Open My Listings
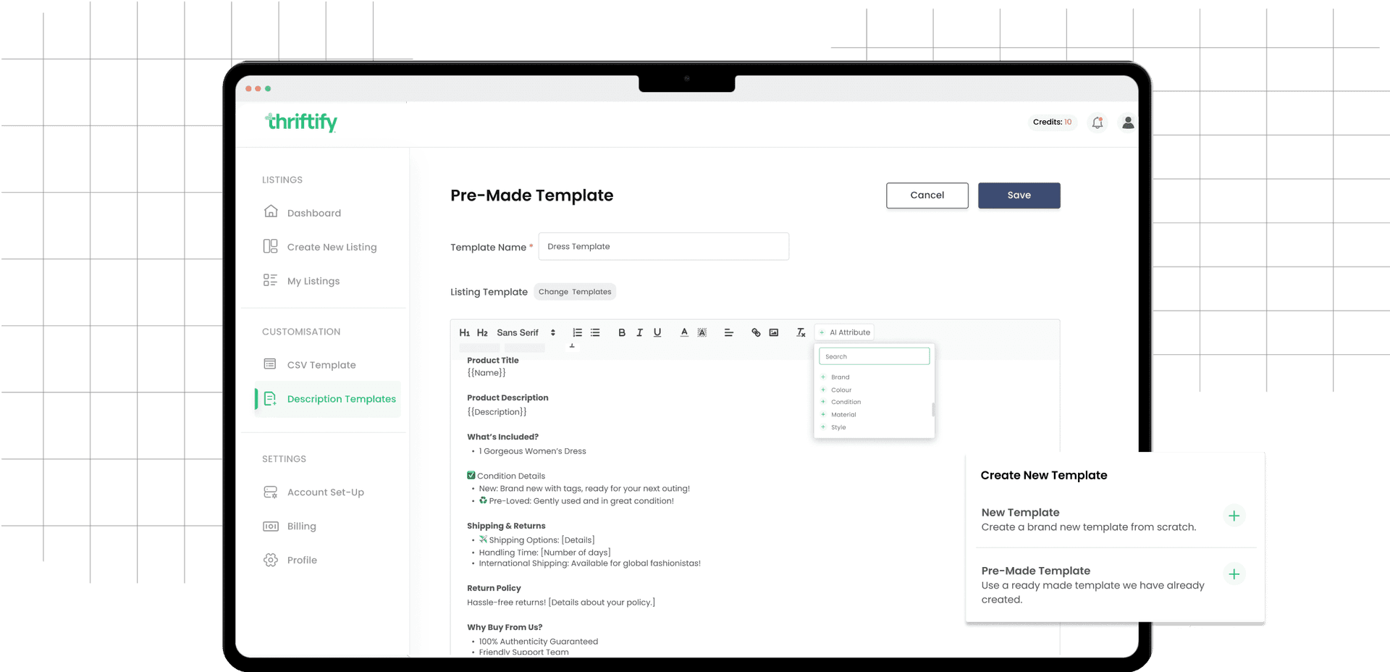Image resolution: width=1390 pixels, height=672 pixels. point(301,281)
